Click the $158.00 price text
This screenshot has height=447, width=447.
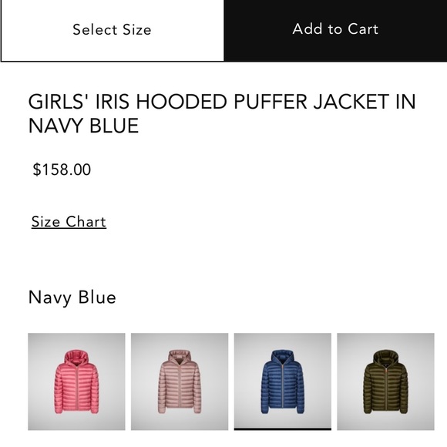pyautogui.click(x=62, y=170)
